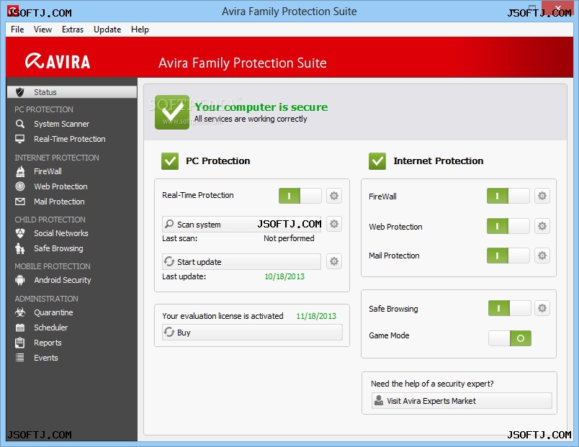Toggle the Mail Protection switch
The image size is (579, 447).
coord(508,256)
